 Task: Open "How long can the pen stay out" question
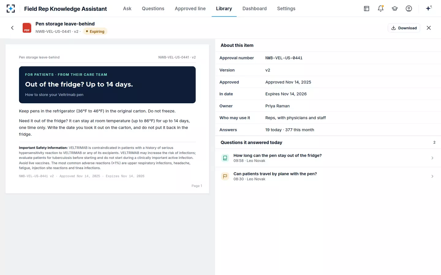pos(328,158)
